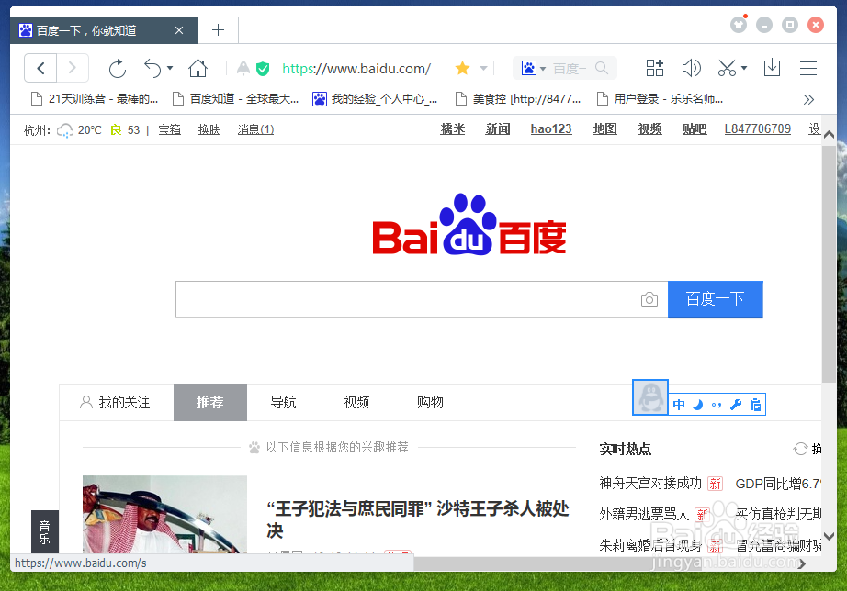The image size is (847, 591).
Task: Click the toolbar search magnifier icon
Action: tap(601, 68)
